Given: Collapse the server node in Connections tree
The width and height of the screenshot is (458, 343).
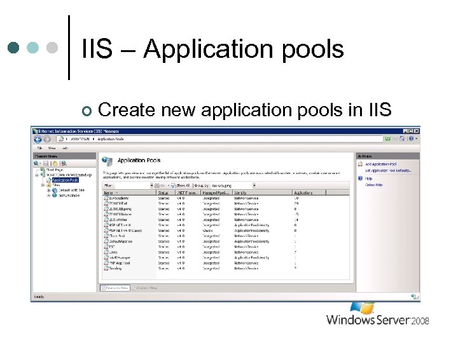Looking at the screenshot, I should tap(37, 175).
